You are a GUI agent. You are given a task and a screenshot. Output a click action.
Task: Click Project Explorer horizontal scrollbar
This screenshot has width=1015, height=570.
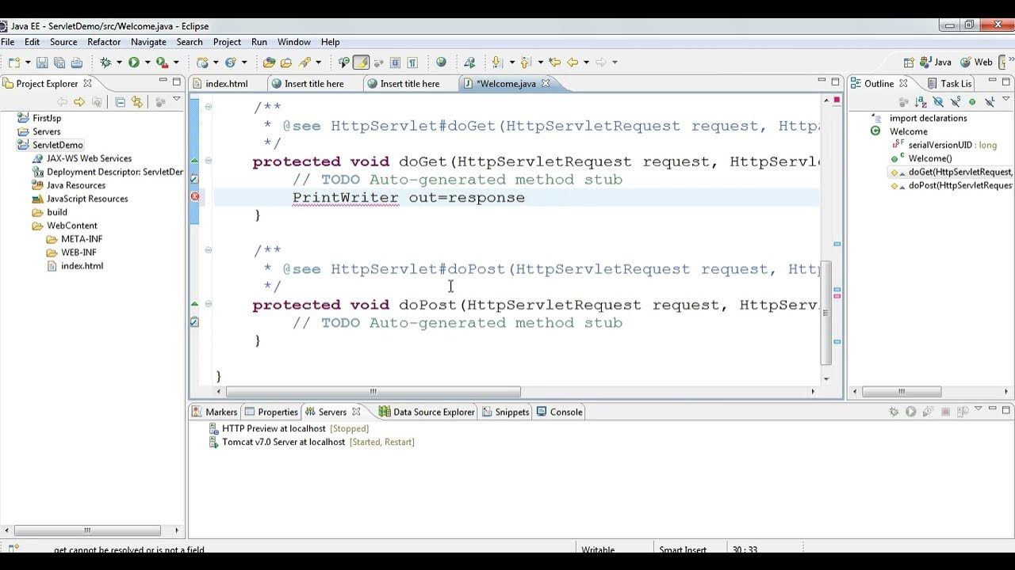87,530
